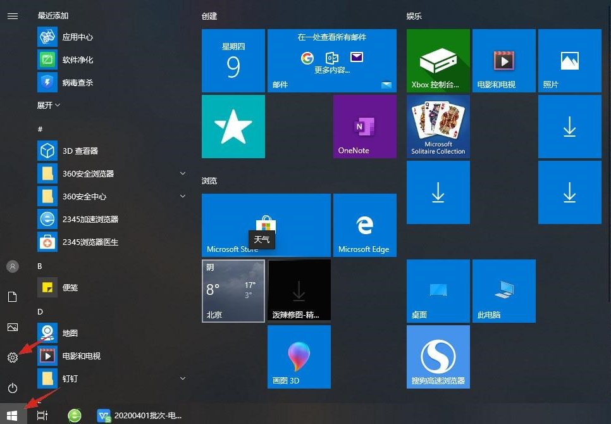Expand the 钉钉 folder
611x424 pixels.
[183, 378]
